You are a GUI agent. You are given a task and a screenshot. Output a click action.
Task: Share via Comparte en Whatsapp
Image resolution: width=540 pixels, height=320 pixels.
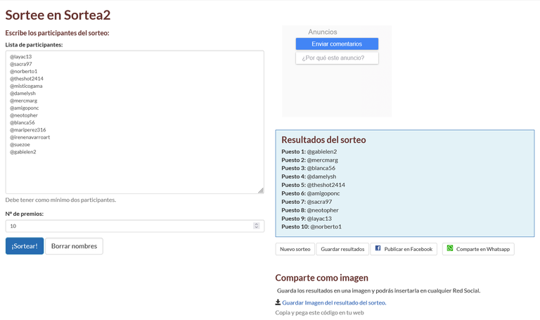coord(478,249)
